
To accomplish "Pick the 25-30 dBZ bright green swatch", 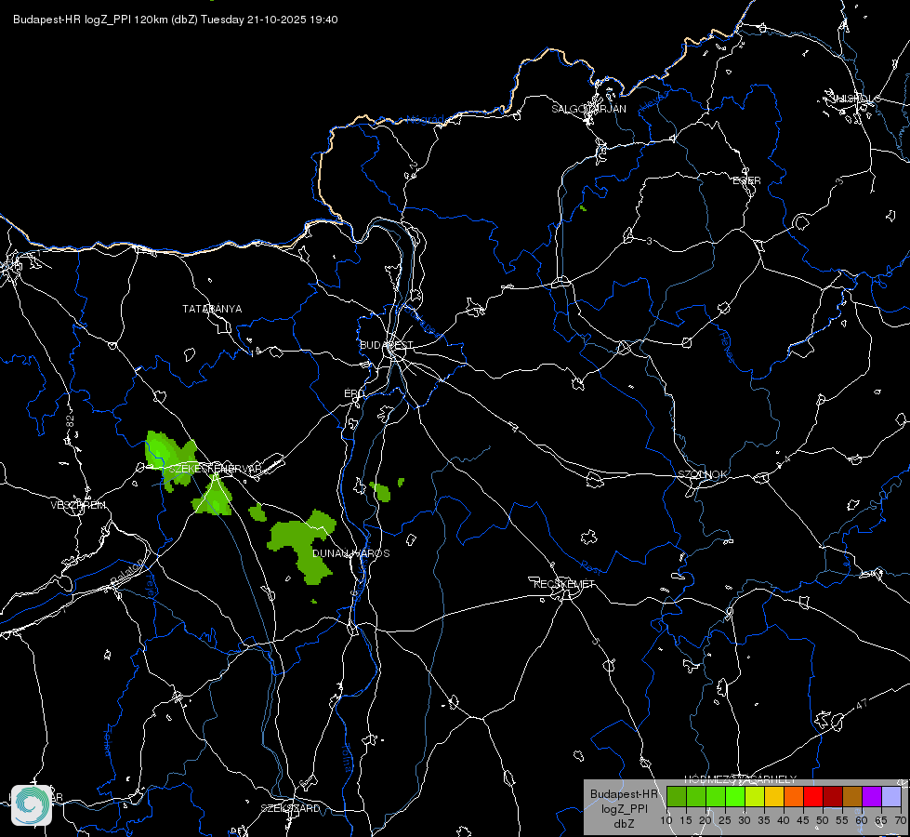I will [x=735, y=796].
